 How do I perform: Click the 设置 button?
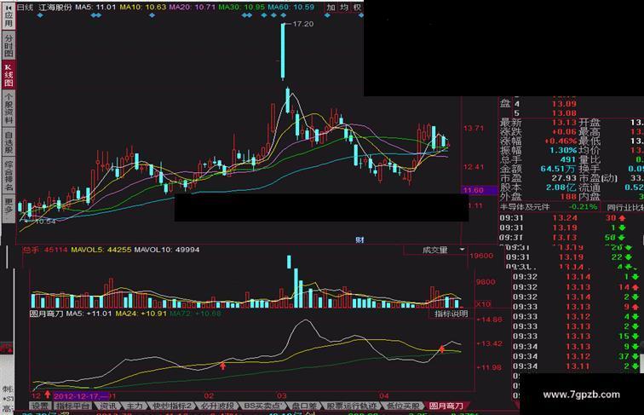40,406
